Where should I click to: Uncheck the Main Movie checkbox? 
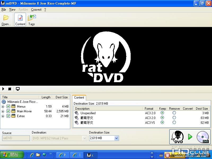pyautogui.click(x=8, y=111)
